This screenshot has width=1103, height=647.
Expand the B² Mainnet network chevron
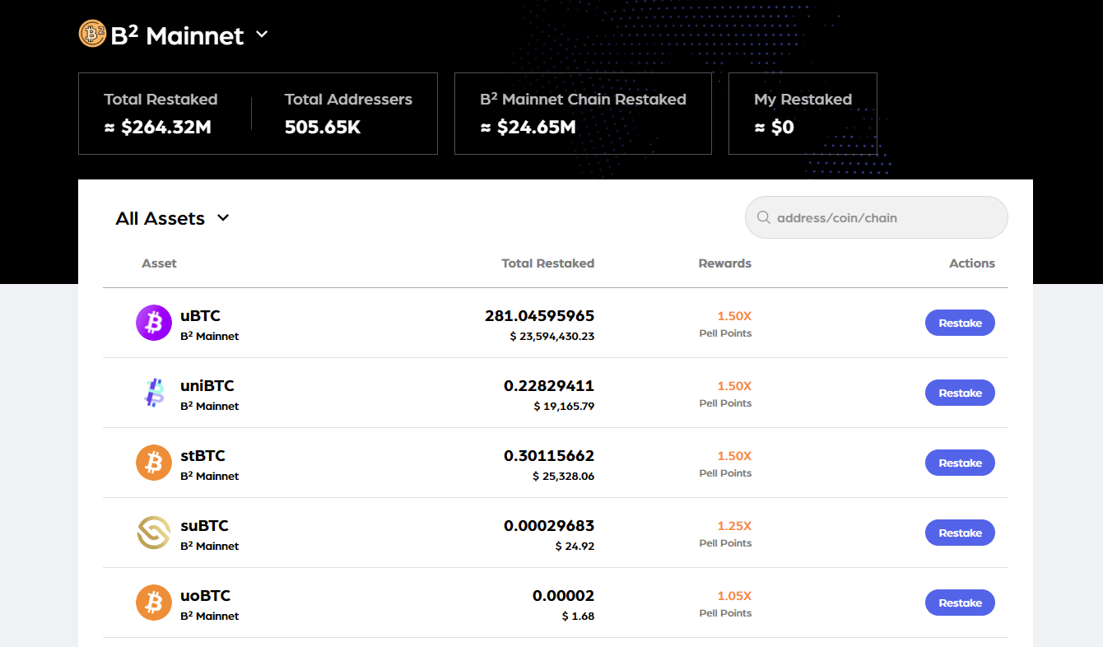(x=262, y=35)
